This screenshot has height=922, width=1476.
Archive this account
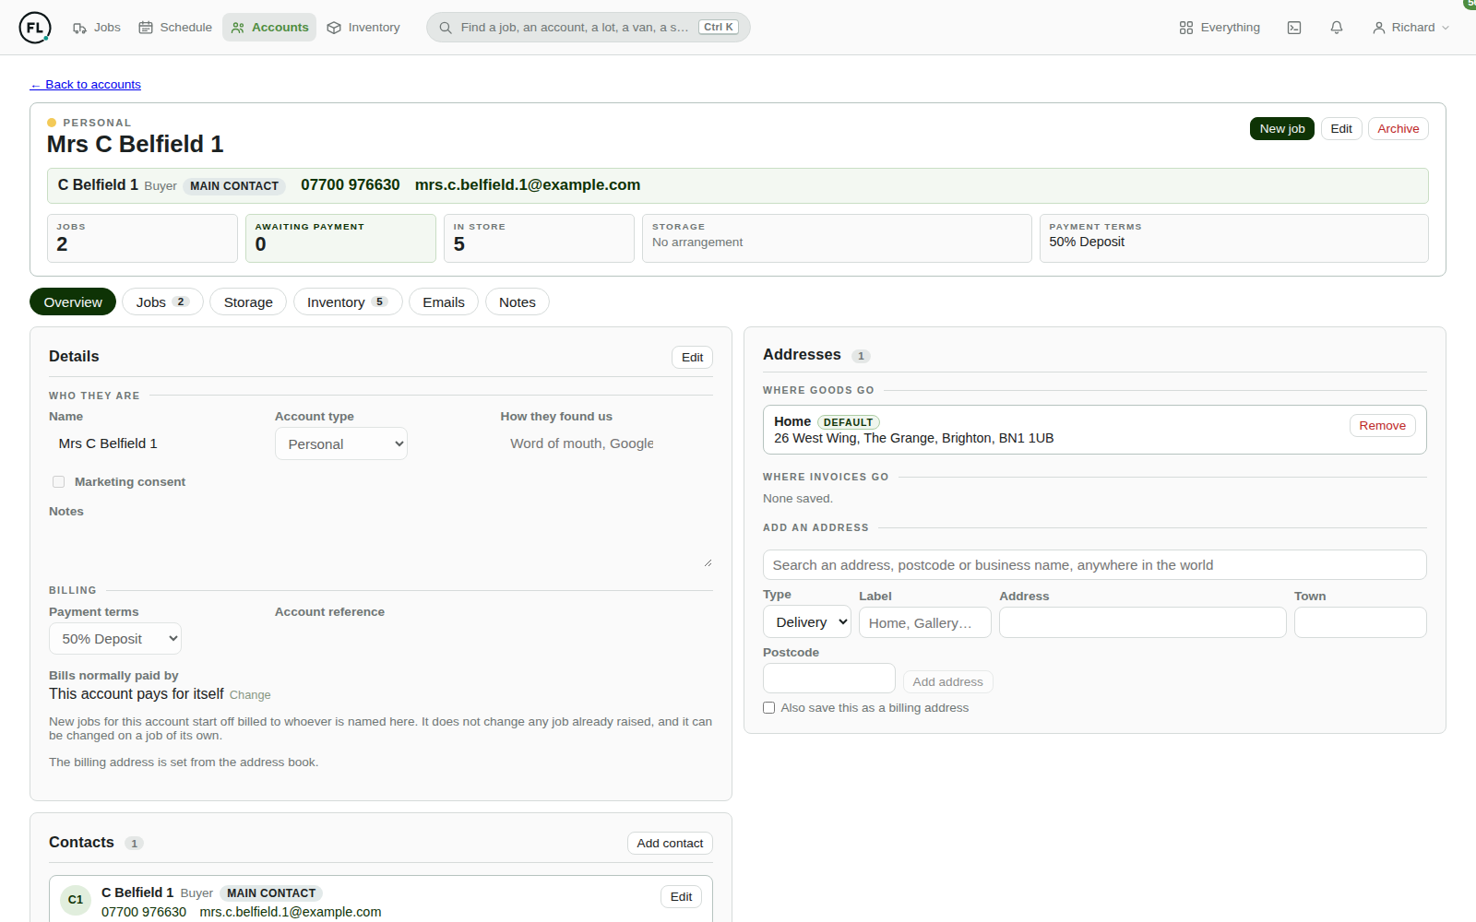(x=1399, y=129)
